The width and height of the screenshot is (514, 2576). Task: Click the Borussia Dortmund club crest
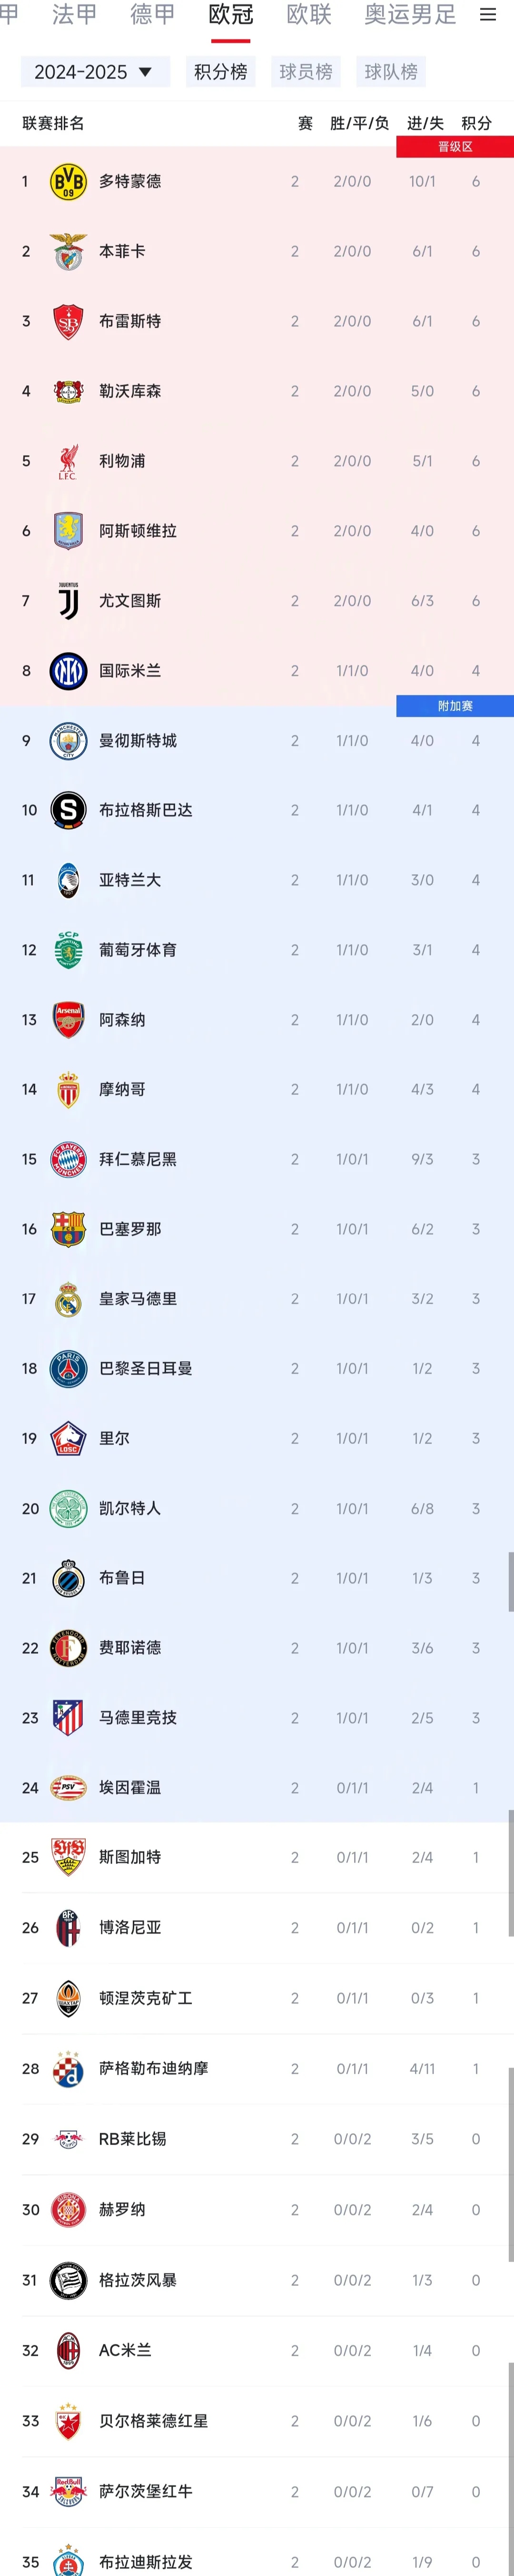pyautogui.click(x=68, y=182)
